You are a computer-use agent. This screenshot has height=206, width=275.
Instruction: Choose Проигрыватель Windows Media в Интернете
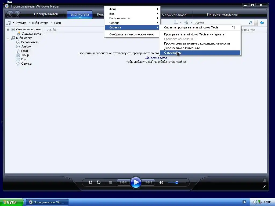click(x=200, y=34)
